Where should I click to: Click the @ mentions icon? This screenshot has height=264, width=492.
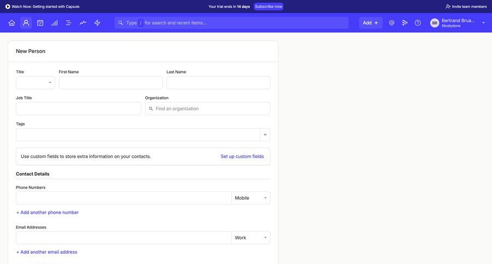click(x=391, y=23)
